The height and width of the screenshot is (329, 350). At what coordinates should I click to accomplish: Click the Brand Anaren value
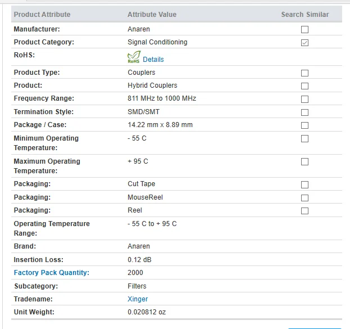[139, 246]
